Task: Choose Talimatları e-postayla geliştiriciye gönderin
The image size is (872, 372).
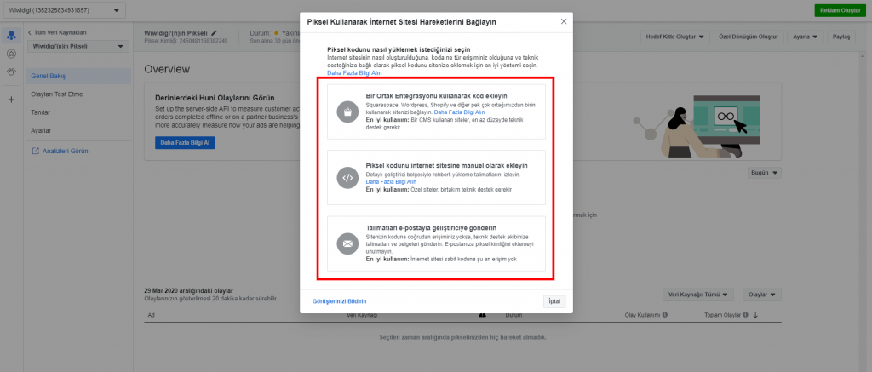Action: (436, 243)
